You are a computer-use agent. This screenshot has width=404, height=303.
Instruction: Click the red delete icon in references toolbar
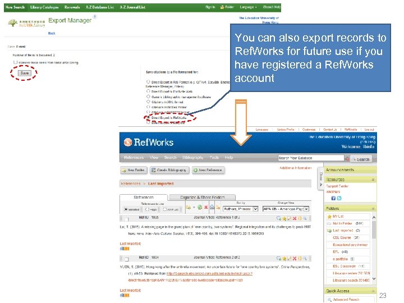click(206, 207)
